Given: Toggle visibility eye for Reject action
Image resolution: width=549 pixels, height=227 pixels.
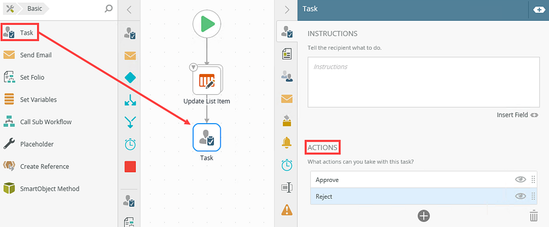Looking at the screenshot, I should 521,196.
